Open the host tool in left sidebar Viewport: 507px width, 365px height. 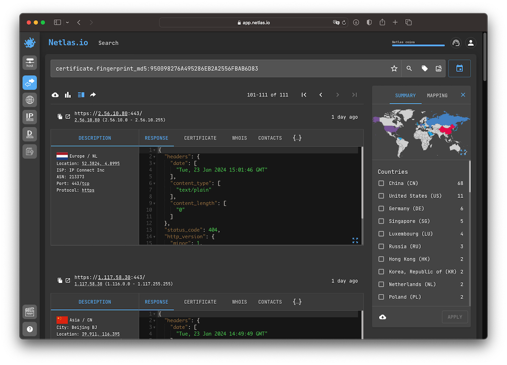pyautogui.click(x=30, y=63)
